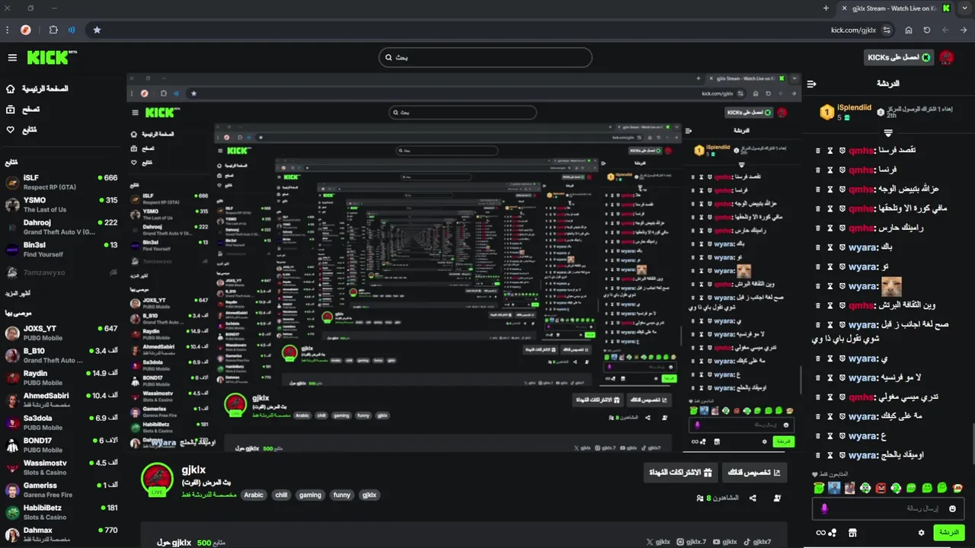Click the cat image emote in wyara's message
The width and height of the screenshot is (975, 548).
point(891,286)
